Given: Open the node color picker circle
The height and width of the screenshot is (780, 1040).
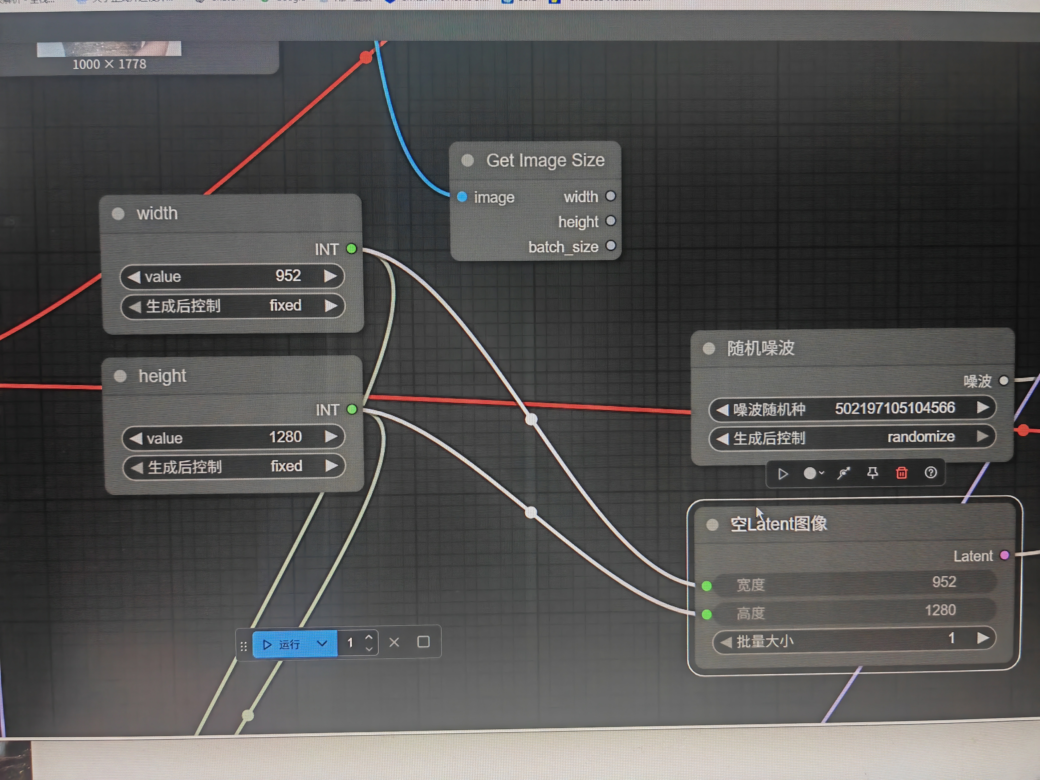Looking at the screenshot, I should [810, 474].
